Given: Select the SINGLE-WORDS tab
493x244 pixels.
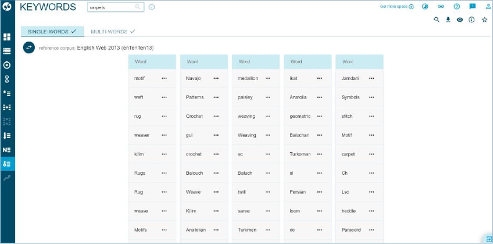Looking at the screenshot, I should point(52,32).
